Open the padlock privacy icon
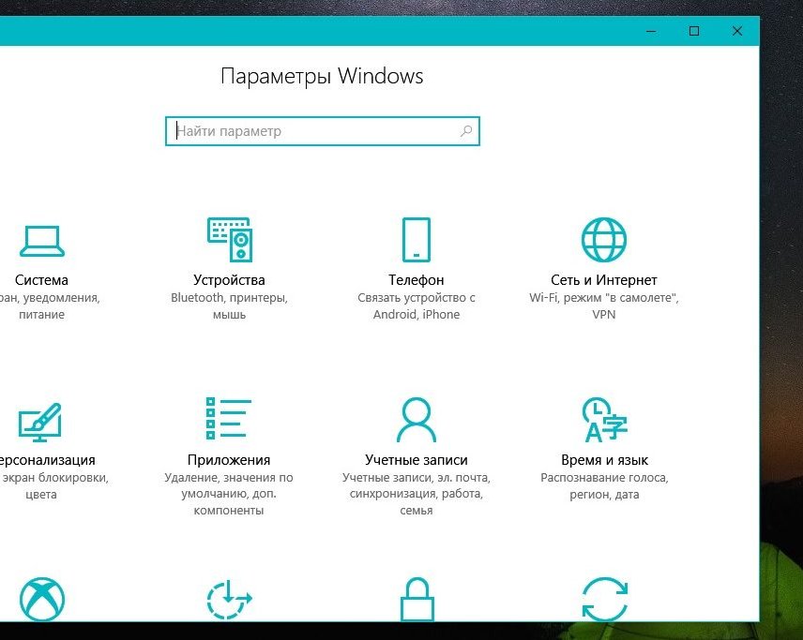 417,599
